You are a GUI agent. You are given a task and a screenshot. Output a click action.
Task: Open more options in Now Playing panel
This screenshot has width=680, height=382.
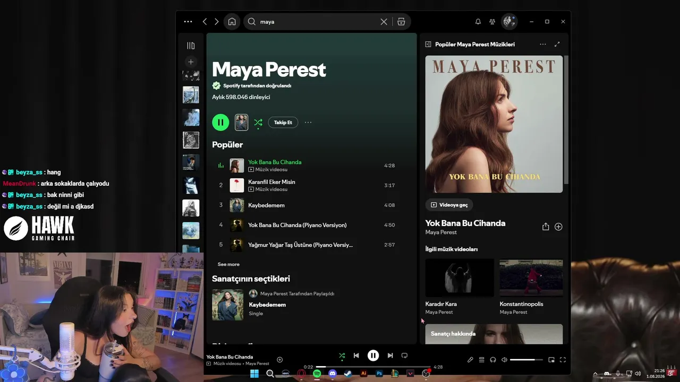click(543, 45)
